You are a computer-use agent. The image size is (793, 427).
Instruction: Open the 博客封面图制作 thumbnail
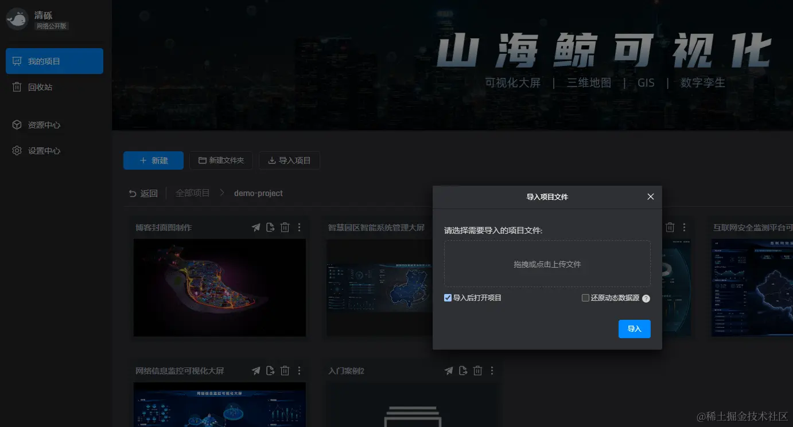click(x=220, y=288)
